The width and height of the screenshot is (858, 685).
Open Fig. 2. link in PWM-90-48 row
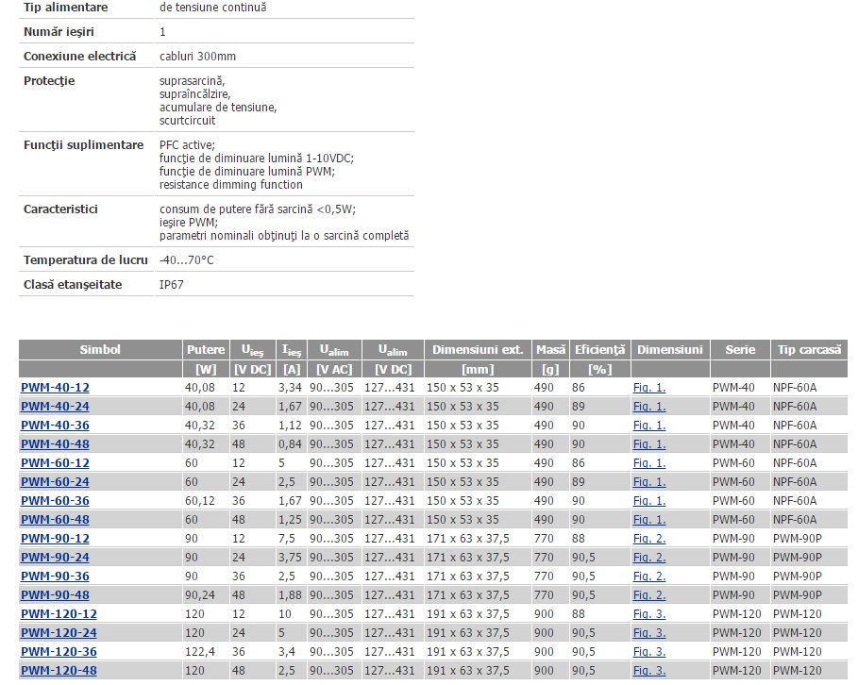(x=649, y=595)
